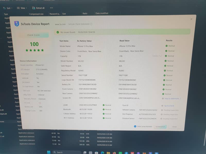Open the www.3u.com link
The image size is (206, 154).
[x=60, y=24]
